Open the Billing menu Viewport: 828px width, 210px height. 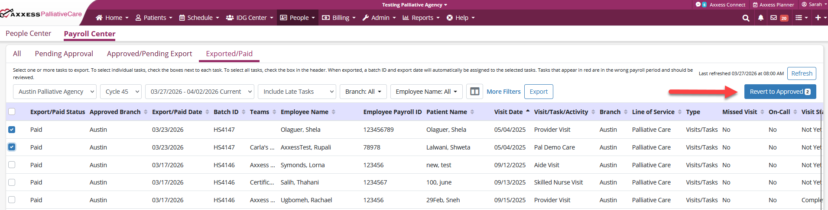339,18
